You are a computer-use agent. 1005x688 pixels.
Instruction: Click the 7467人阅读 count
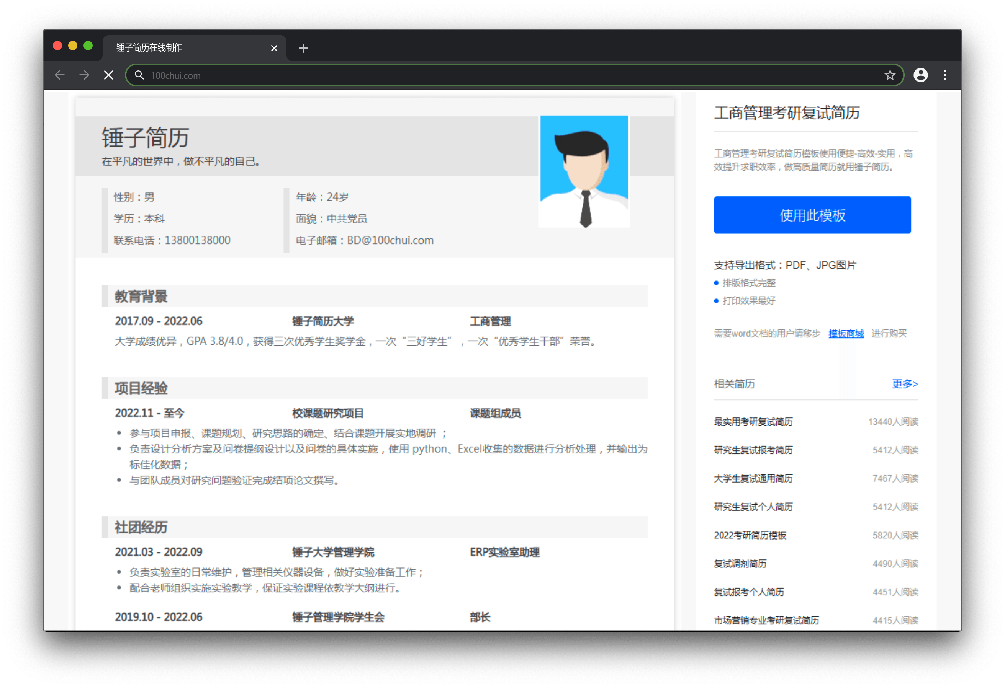click(895, 478)
